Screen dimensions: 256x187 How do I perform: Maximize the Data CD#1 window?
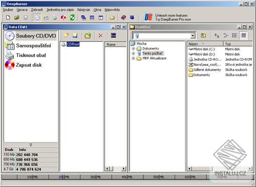tap(118, 27)
